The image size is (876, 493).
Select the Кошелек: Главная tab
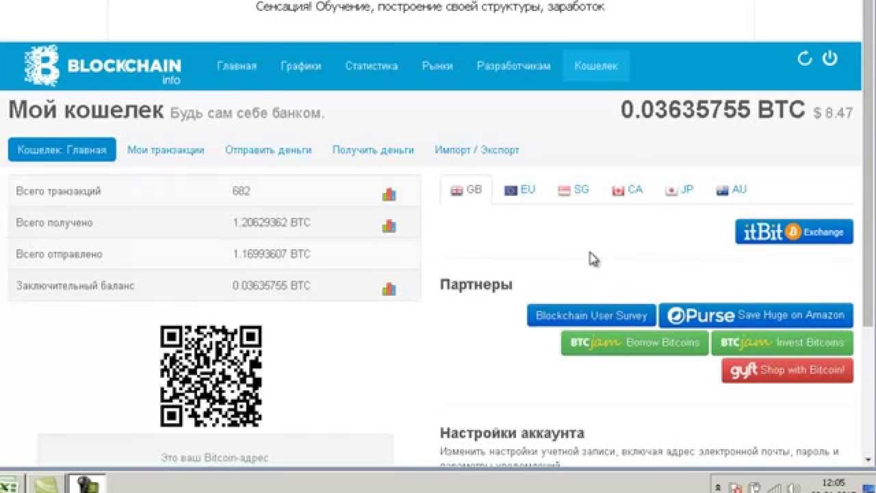(x=62, y=149)
